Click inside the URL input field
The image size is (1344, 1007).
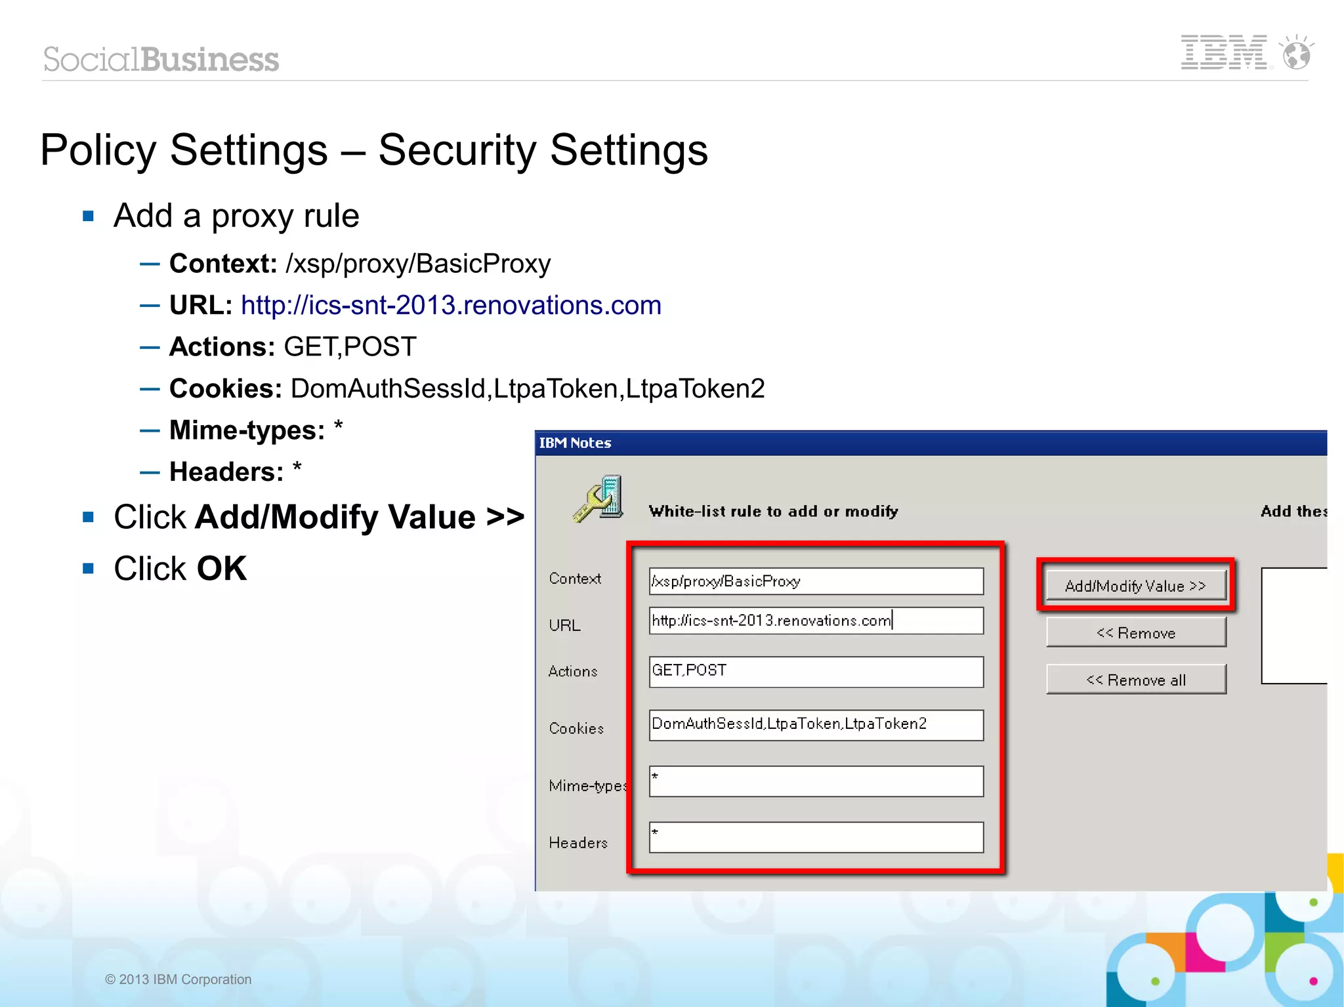(x=816, y=621)
